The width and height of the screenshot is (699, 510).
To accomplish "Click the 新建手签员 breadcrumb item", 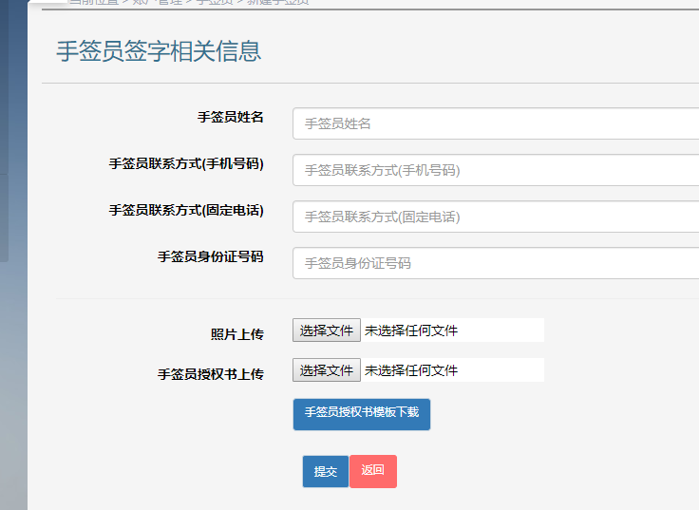I will 277,2.
